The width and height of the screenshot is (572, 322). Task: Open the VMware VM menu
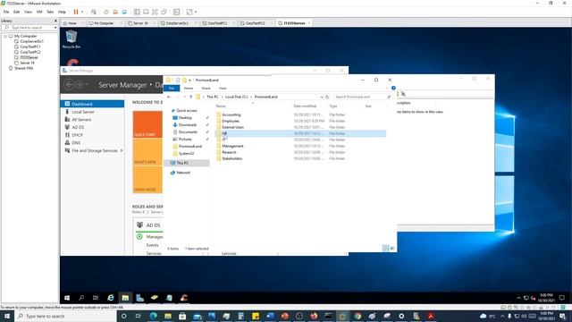39,12
